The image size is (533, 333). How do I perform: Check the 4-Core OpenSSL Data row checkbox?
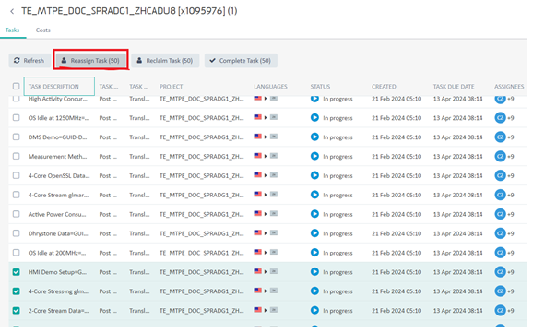pos(16,175)
